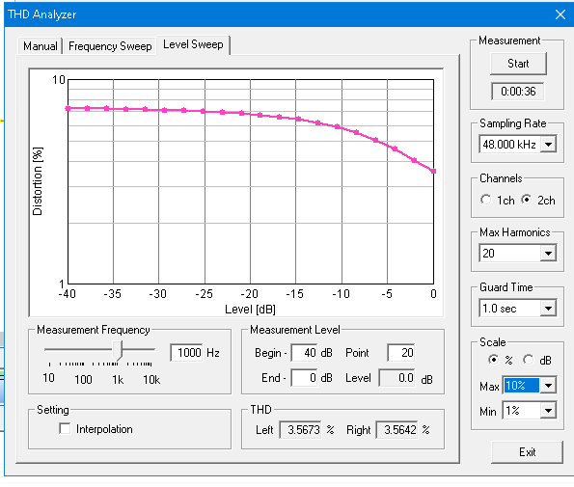The image size is (574, 487).
Task: Enable the Interpolation checkbox
Action: pyautogui.click(x=65, y=429)
